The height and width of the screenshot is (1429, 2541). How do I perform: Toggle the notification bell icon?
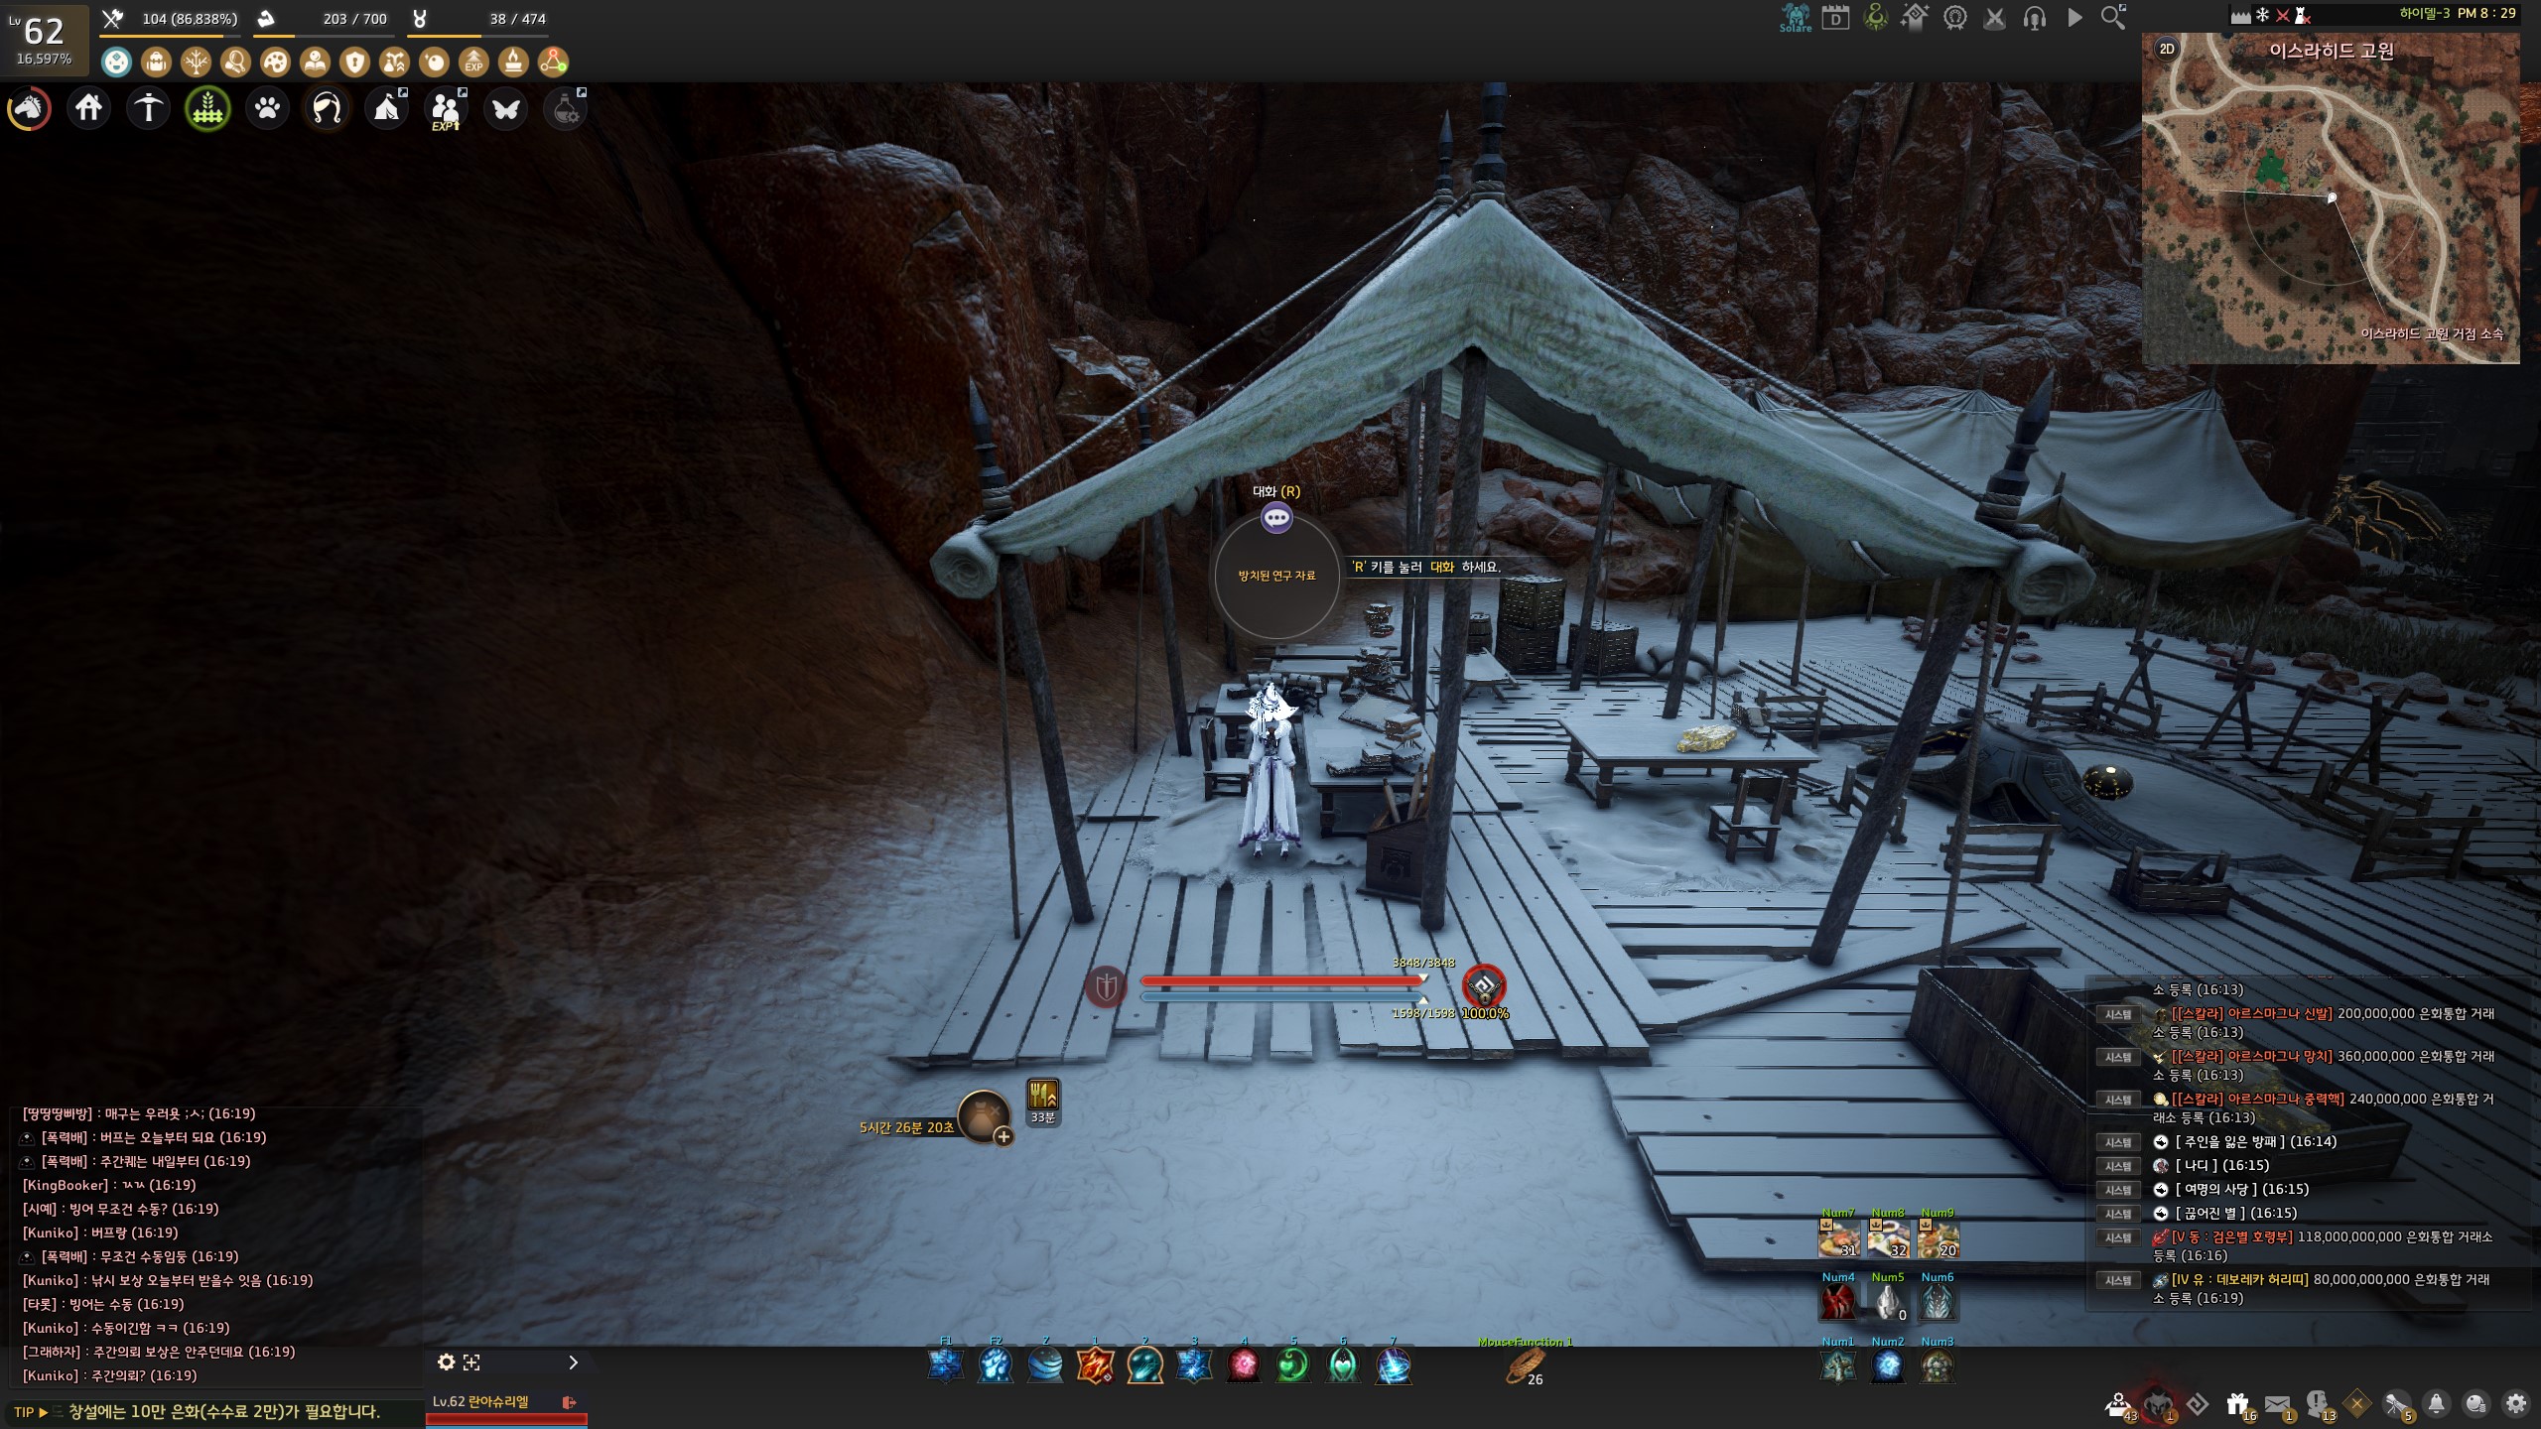click(x=2436, y=1404)
